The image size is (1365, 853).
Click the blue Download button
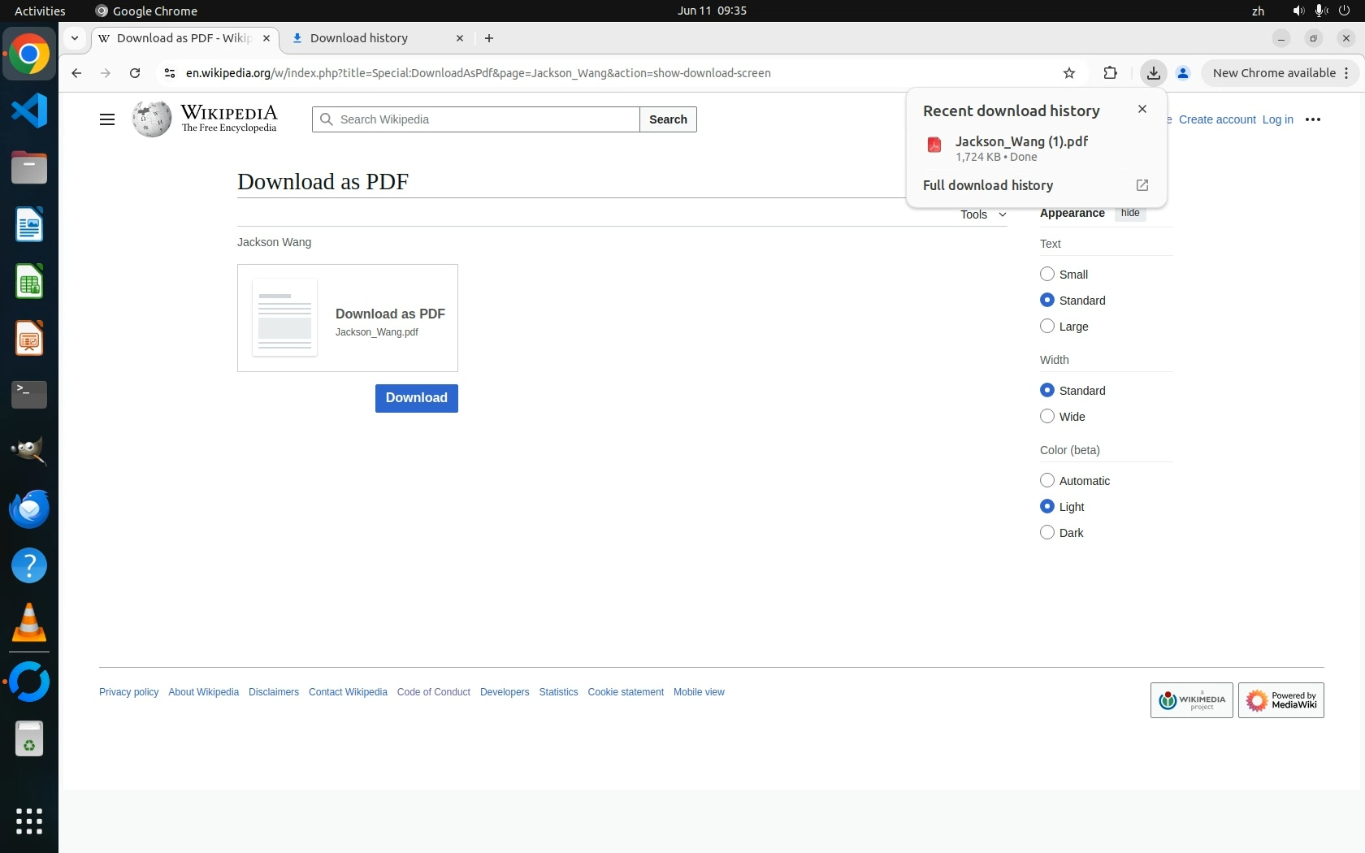[416, 398]
